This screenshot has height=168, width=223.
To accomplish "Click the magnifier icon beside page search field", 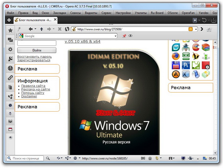I will (x=48, y=158).
